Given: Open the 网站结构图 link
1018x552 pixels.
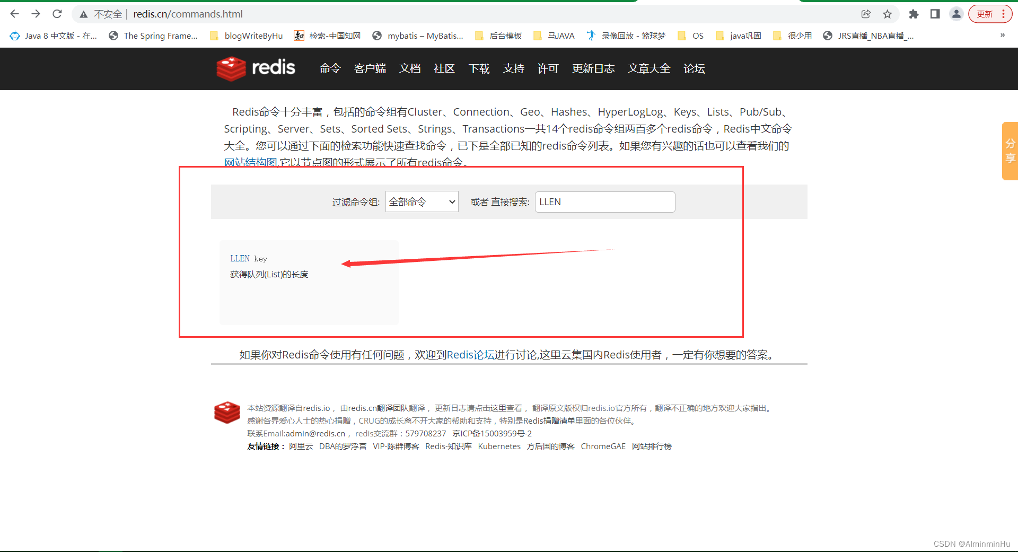Looking at the screenshot, I should [251, 162].
